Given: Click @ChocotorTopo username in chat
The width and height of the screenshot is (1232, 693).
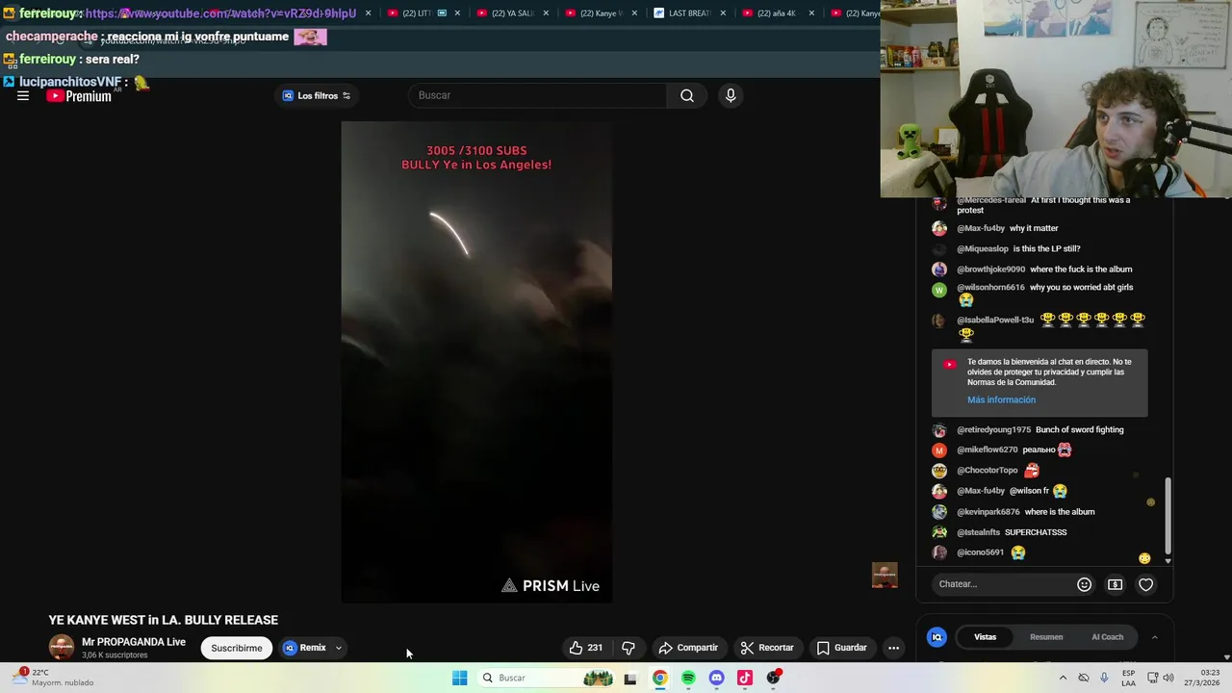Looking at the screenshot, I should (x=987, y=471).
